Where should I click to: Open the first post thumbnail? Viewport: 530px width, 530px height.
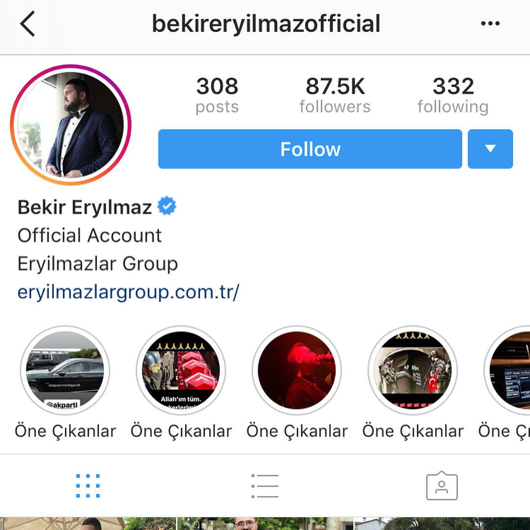click(x=88, y=524)
